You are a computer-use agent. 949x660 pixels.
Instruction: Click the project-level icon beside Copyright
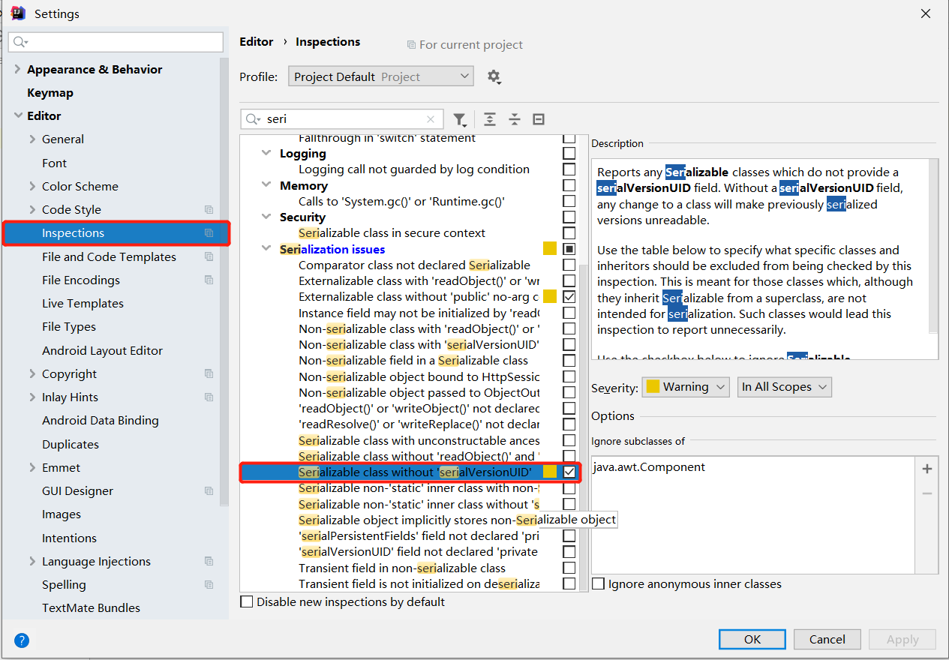209,373
